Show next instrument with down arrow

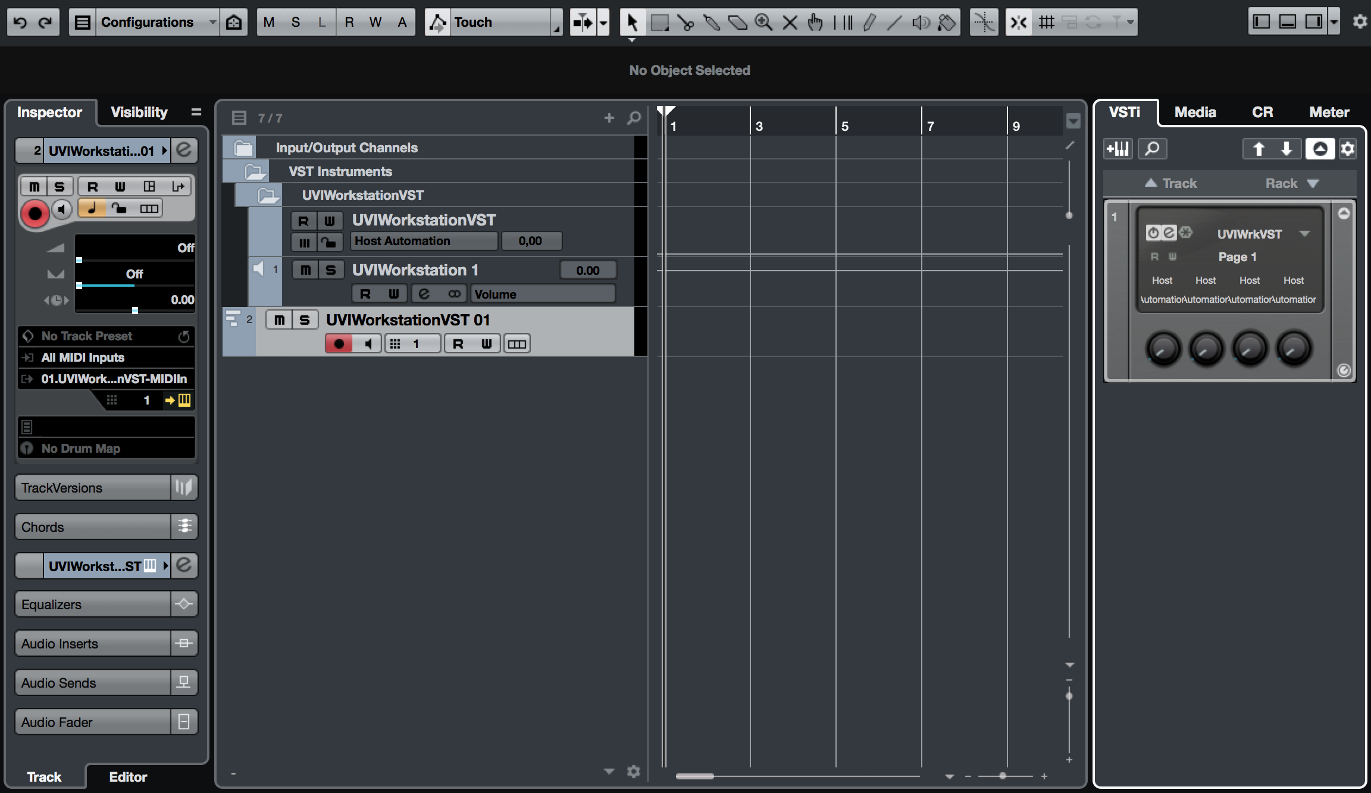1287,149
